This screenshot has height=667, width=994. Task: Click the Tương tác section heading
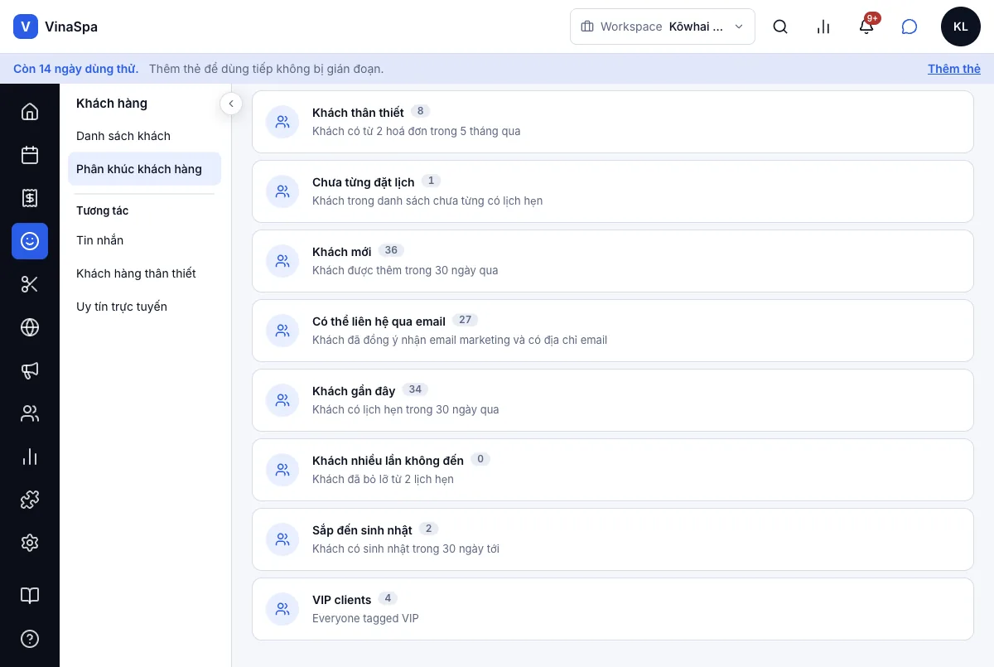coord(103,210)
